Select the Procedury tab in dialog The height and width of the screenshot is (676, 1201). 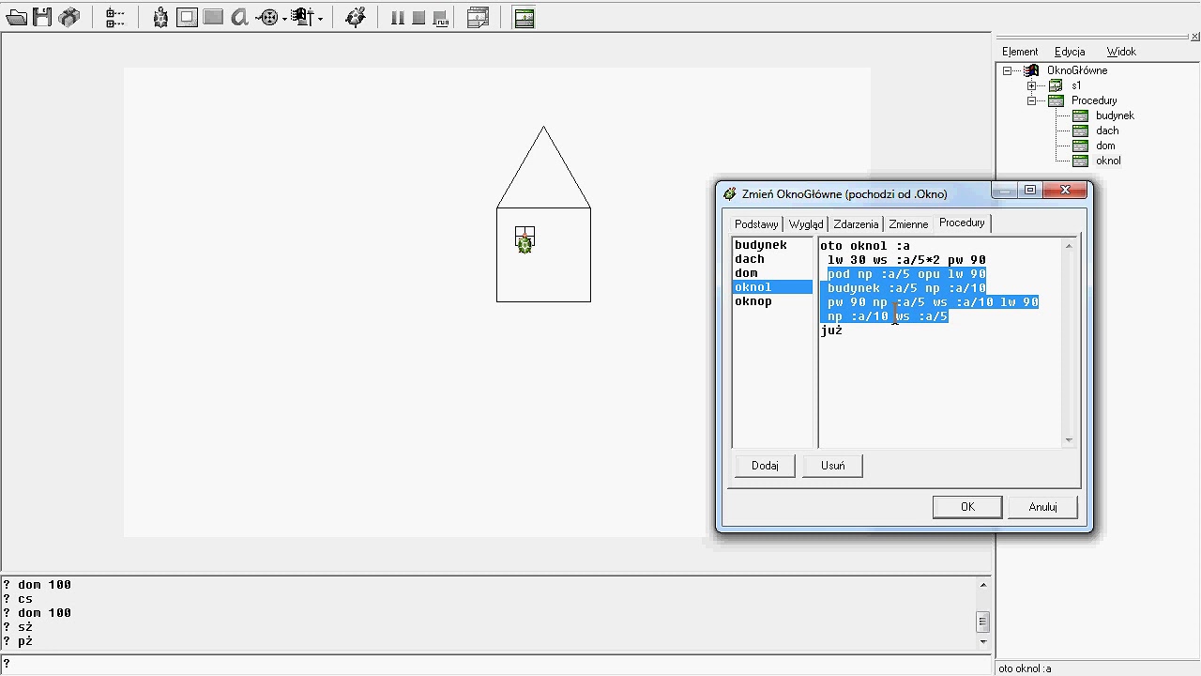(962, 223)
